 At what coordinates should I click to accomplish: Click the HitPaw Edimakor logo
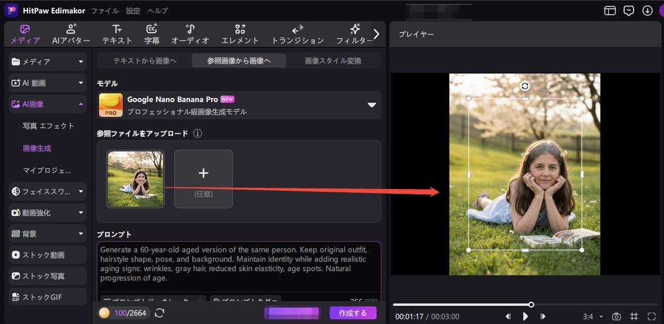(11, 10)
